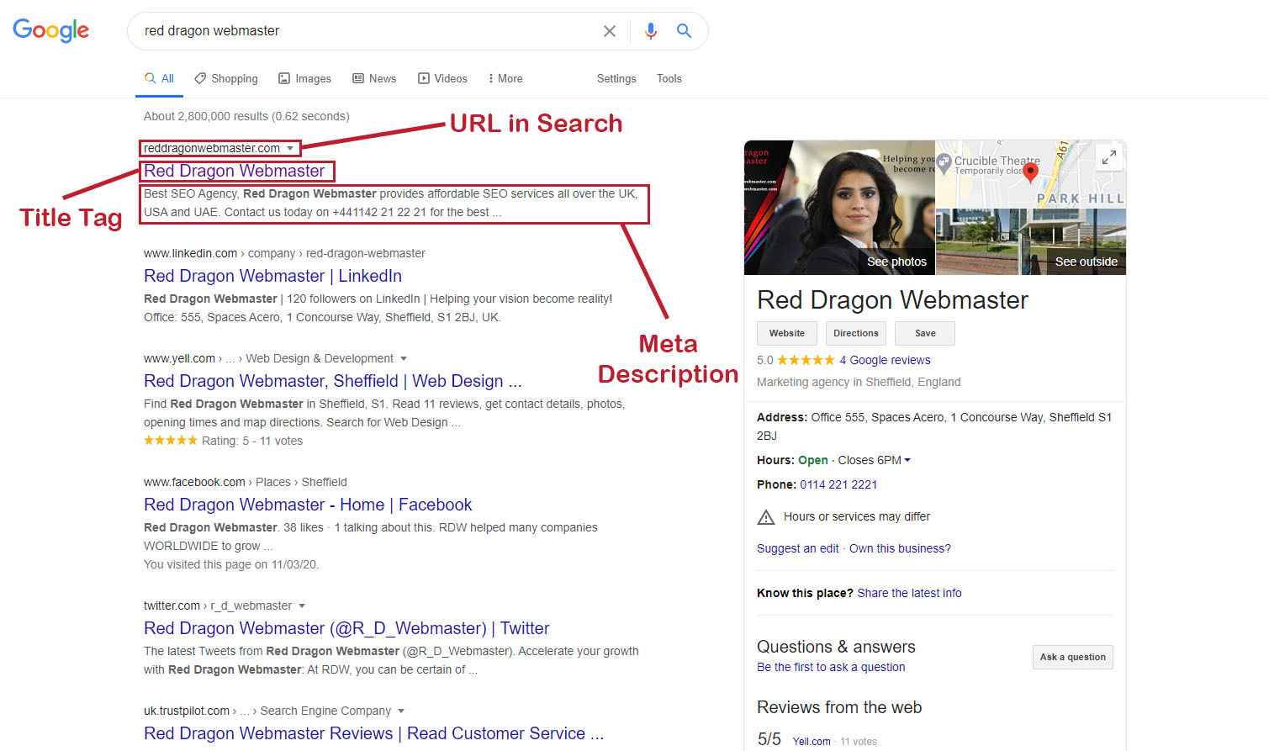
Task: Open the Red Dragon Webmaster first result
Action: [x=234, y=171]
